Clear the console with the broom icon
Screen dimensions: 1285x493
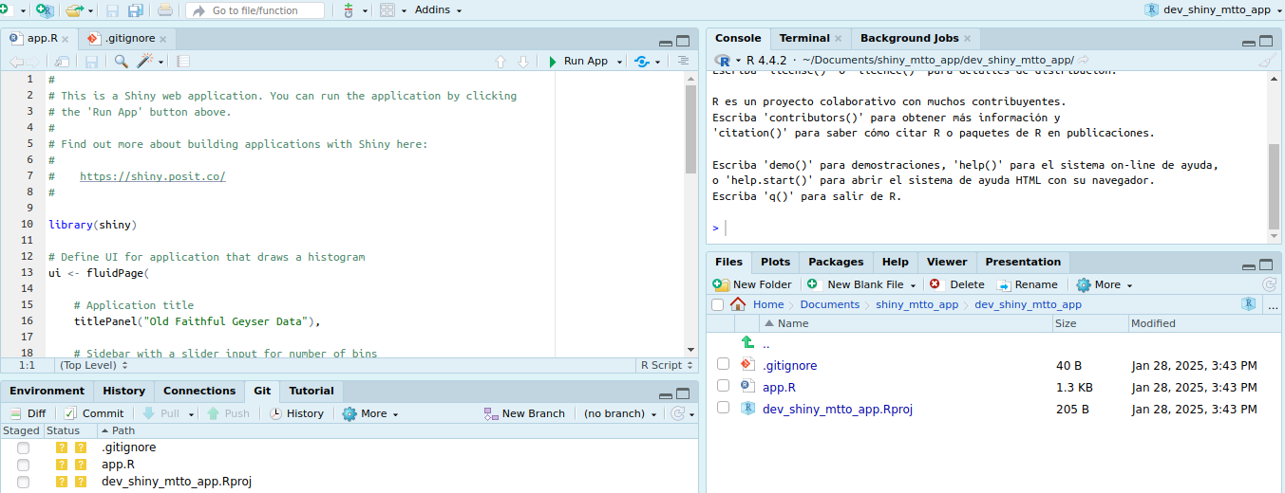point(1266,60)
